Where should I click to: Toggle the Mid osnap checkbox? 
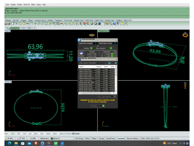point(16,134)
